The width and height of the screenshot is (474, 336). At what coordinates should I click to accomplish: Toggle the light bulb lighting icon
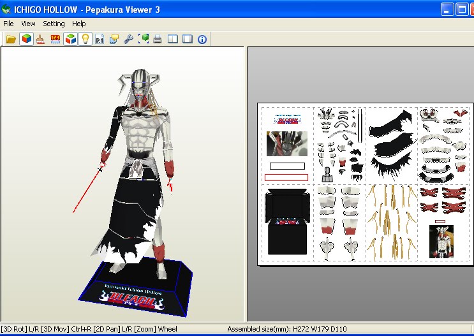point(85,39)
